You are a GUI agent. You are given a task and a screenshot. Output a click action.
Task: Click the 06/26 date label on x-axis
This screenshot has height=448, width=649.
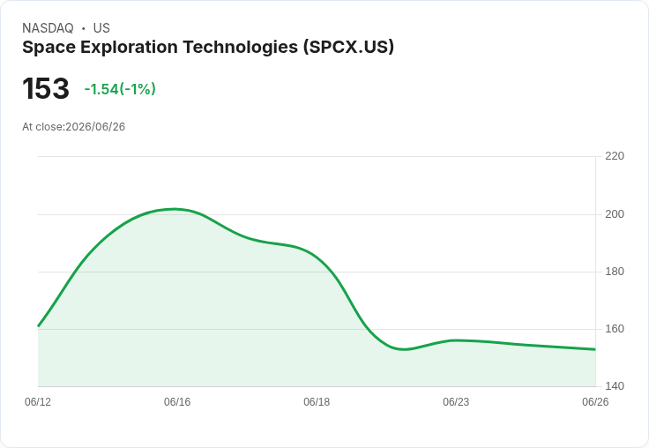595,401
